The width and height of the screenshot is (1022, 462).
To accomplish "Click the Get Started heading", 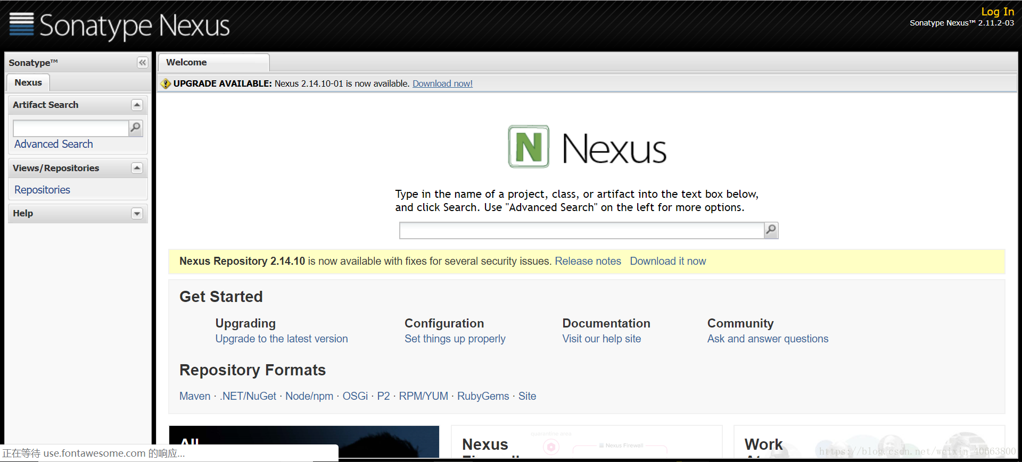I will 221,297.
